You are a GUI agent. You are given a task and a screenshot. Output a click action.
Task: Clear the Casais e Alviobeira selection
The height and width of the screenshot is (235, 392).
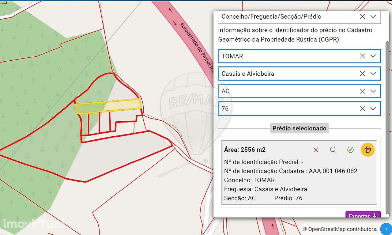(362, 74)
